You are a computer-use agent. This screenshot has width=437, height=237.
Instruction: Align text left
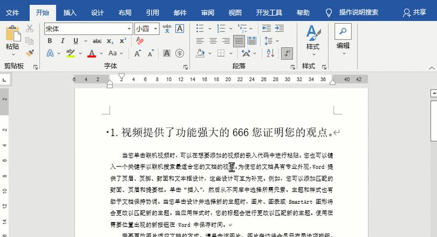pos(200,41)
